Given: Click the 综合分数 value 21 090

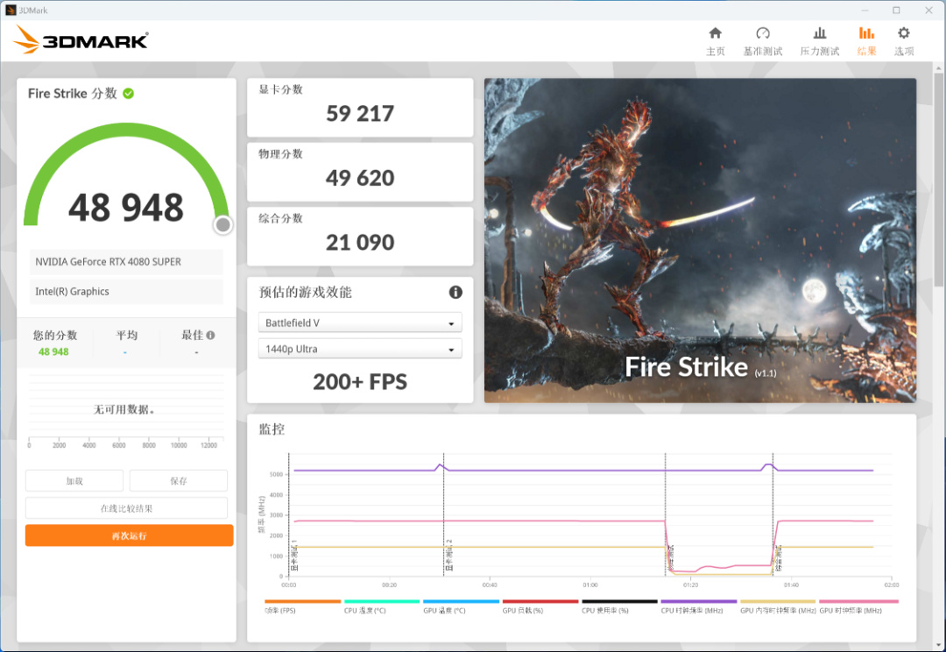Looking at the screenshot, I should pos(360,243).
